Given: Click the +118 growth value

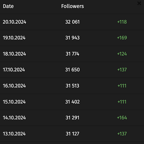Looking at the screenshot, I should click(x=122, y=22).
